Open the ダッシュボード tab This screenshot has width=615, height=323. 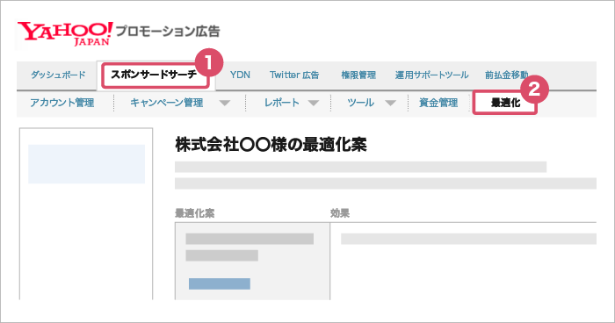(58, 75)
